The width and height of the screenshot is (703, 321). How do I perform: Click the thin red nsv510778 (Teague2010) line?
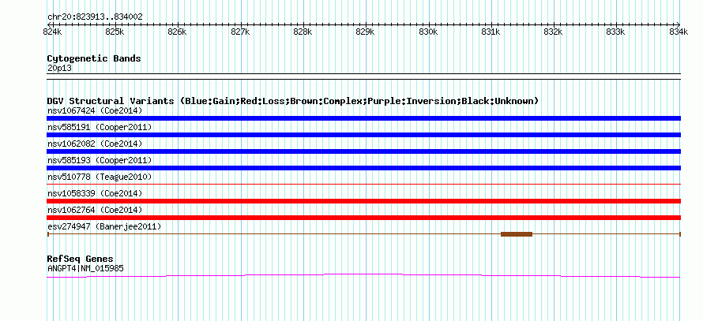pos(363,184)
